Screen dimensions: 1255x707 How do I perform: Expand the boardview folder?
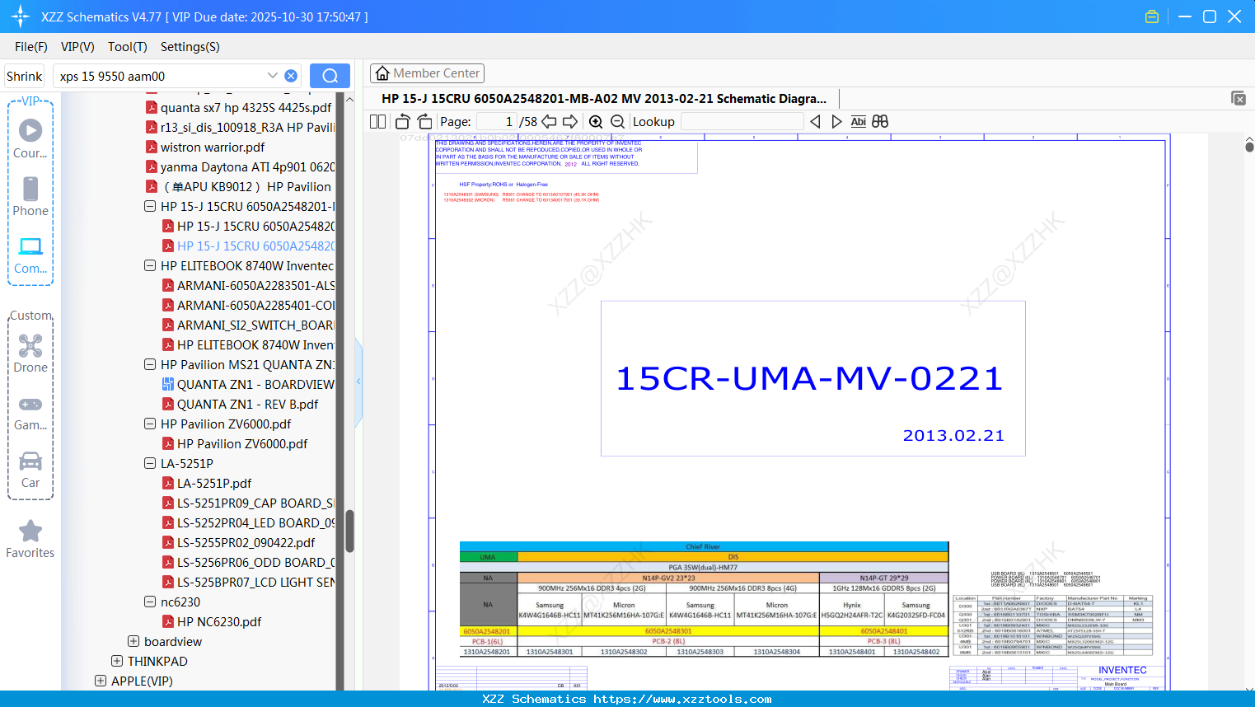click(x=133, y=641)
